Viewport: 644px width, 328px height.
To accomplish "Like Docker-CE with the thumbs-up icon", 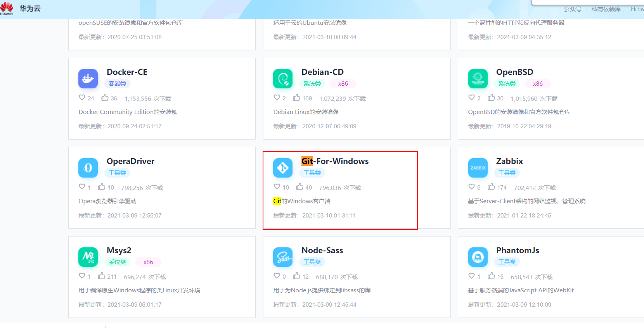I will click(105, 98).
